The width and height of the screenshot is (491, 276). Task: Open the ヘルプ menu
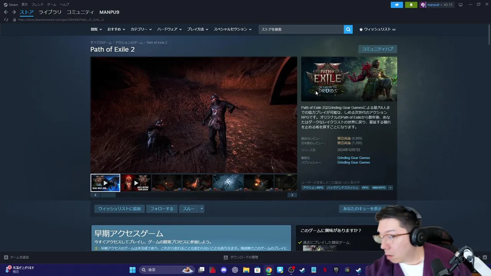(x=64, y=5)
